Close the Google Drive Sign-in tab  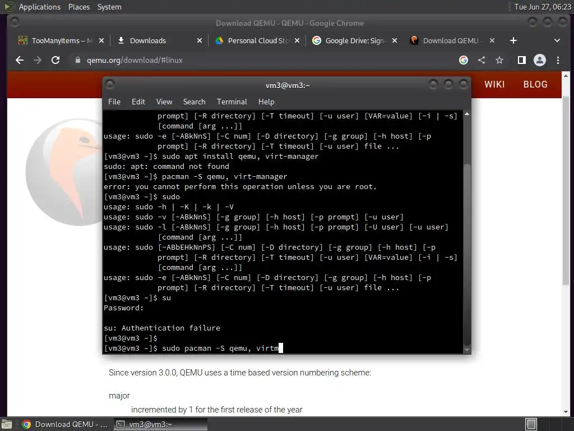[394, 40]
